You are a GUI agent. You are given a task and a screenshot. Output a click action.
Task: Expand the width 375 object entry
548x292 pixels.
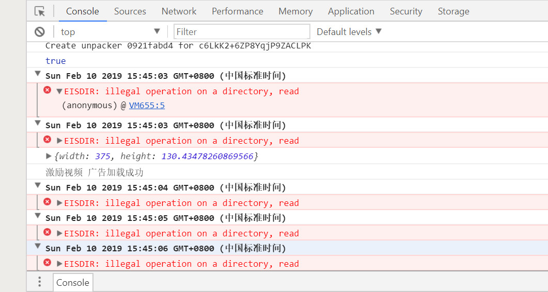49,156
